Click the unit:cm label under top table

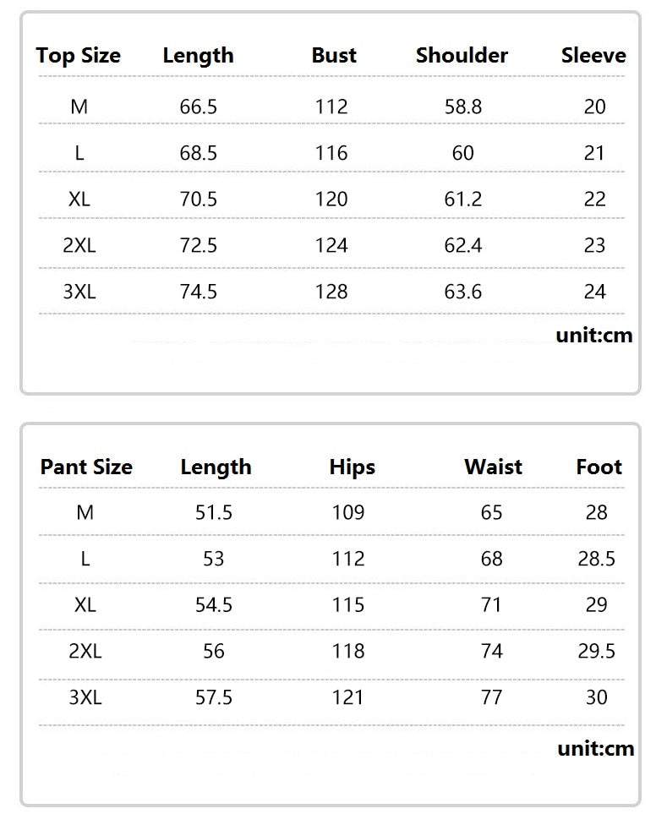click(593, 336)
